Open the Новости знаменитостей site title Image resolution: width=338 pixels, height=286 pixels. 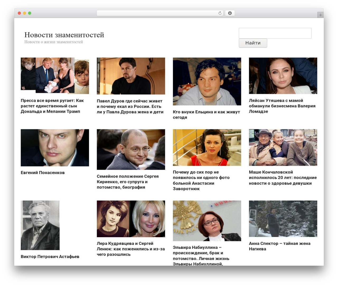click(64, 35)
